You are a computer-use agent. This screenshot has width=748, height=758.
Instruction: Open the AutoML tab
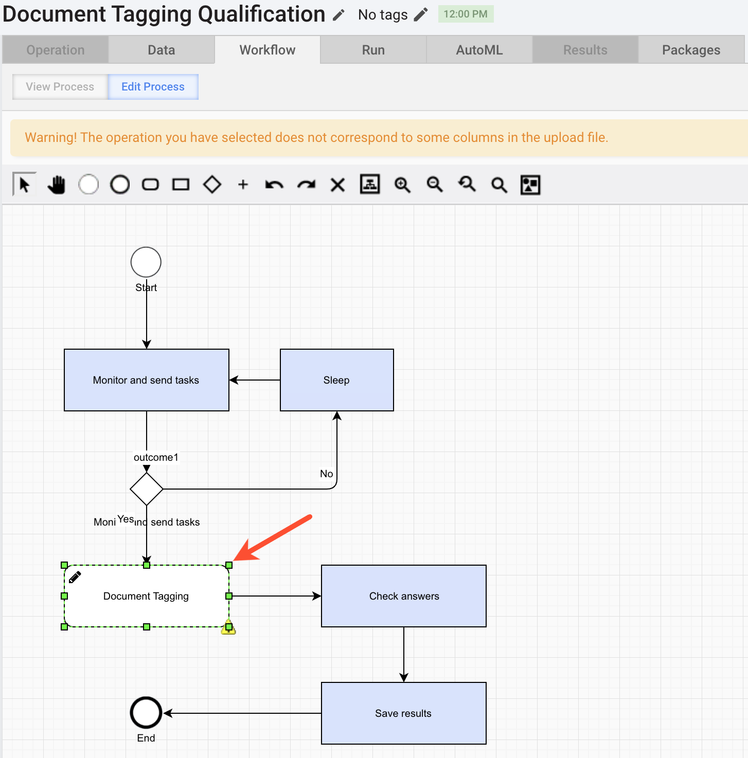point(479,50)
